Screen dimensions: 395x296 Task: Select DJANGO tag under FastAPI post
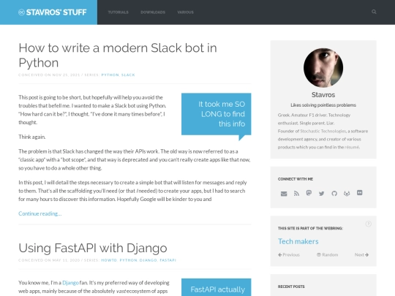tap(148, 260)
